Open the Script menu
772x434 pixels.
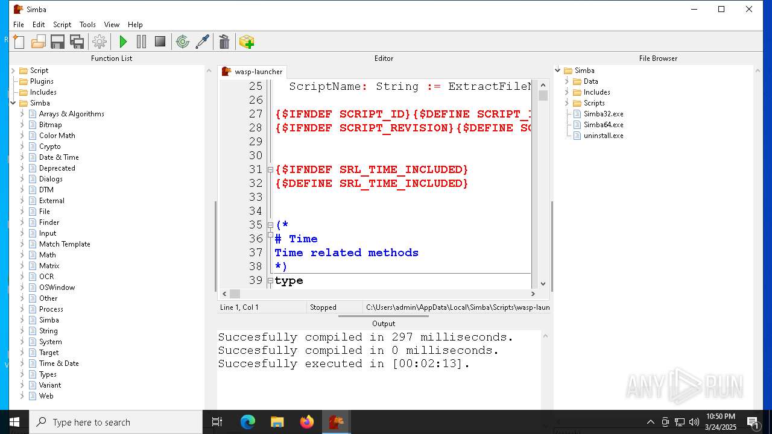click(62, 25)
